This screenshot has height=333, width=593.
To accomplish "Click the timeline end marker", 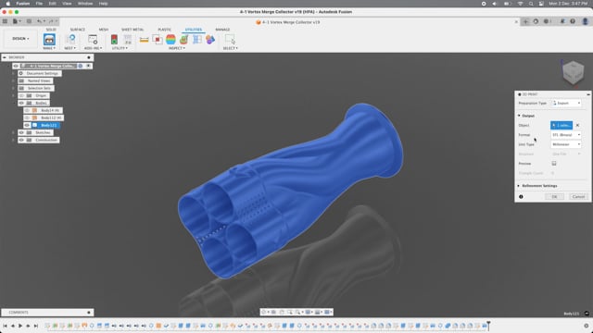I will click(x=488, y=325).
